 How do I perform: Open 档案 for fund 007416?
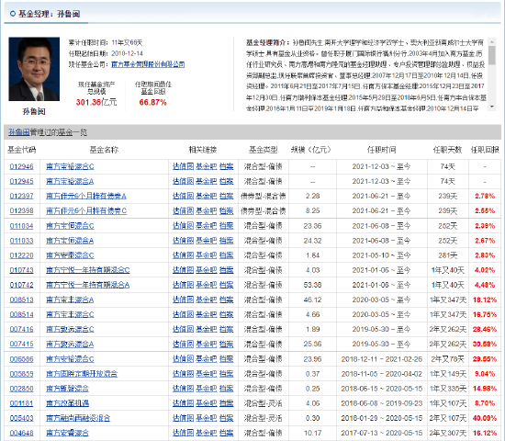(227, 330)
